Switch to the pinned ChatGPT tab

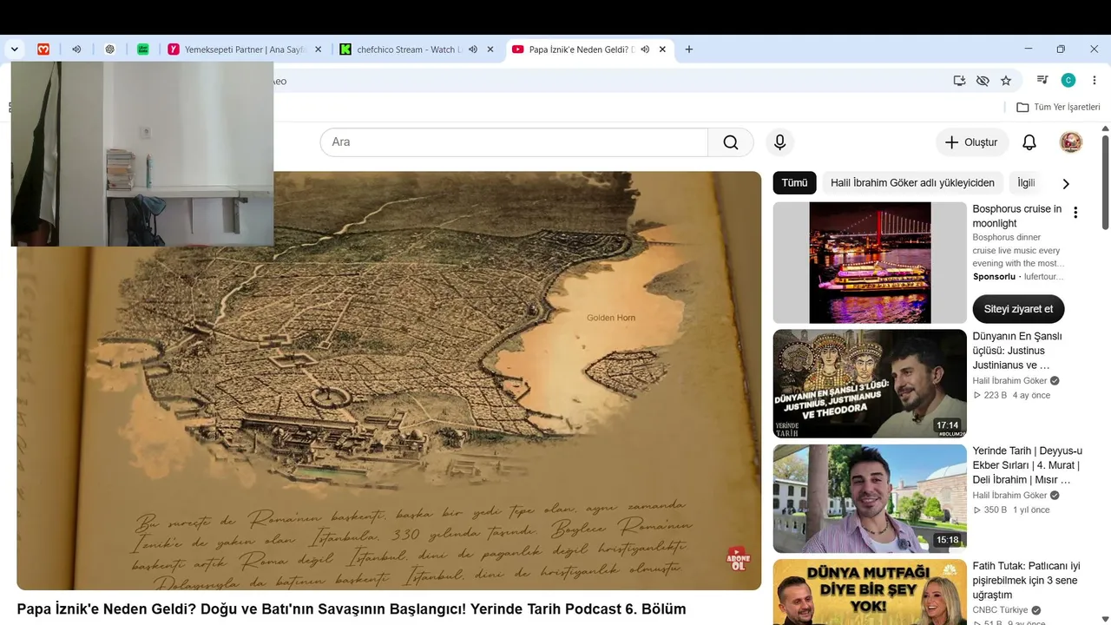coord(109,49)
